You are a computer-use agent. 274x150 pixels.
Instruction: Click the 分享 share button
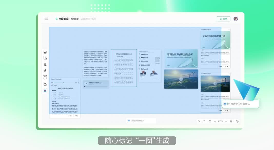(223, 19)
